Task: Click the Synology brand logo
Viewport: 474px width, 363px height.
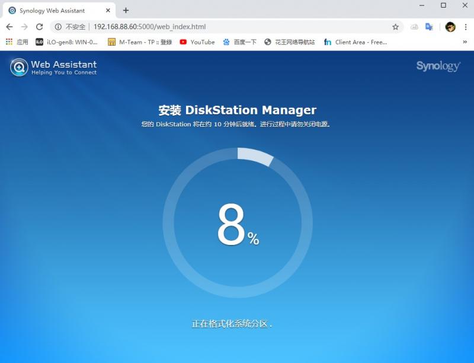Action: [x=438, y=66]
